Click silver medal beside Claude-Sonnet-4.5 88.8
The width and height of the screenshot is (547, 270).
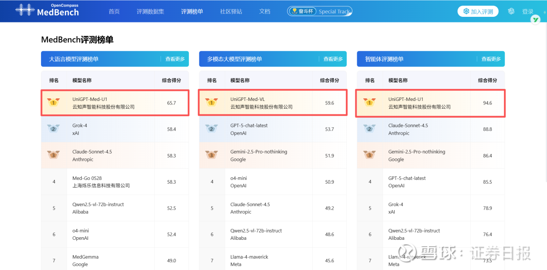(370, 129)
